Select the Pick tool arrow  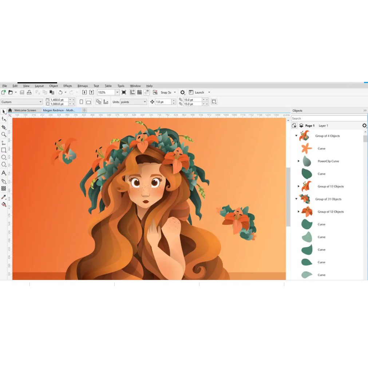(x=4, y=111)
